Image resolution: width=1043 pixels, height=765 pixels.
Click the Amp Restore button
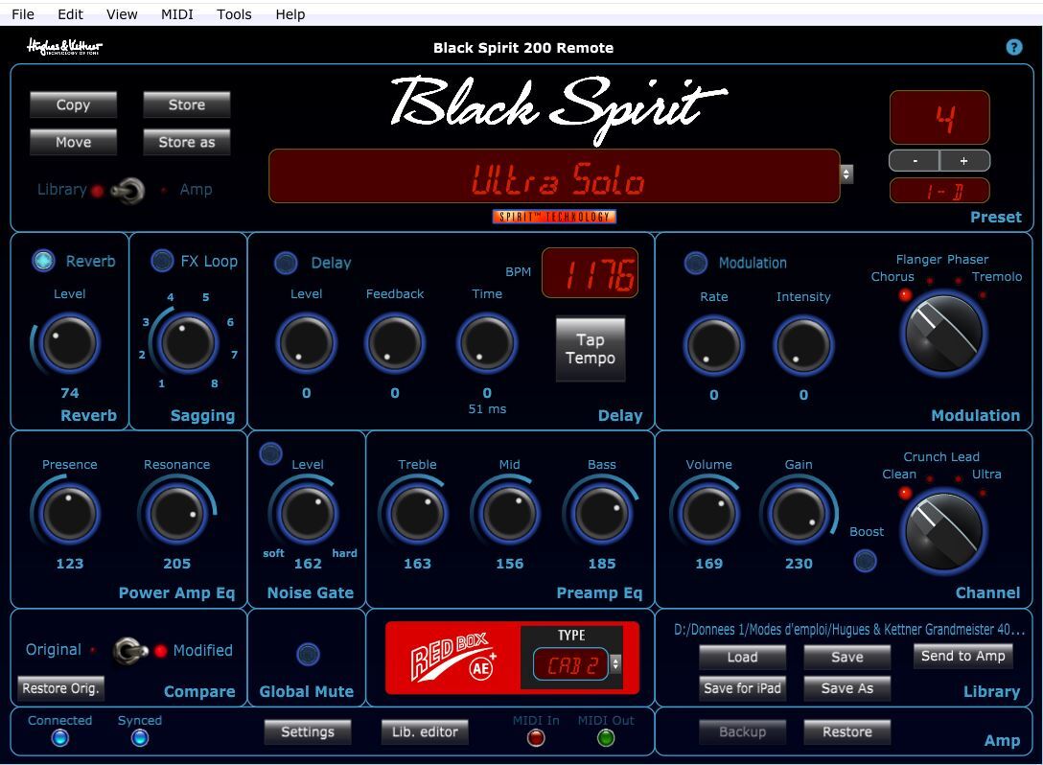pyautogui.click(x=847, y=731)
